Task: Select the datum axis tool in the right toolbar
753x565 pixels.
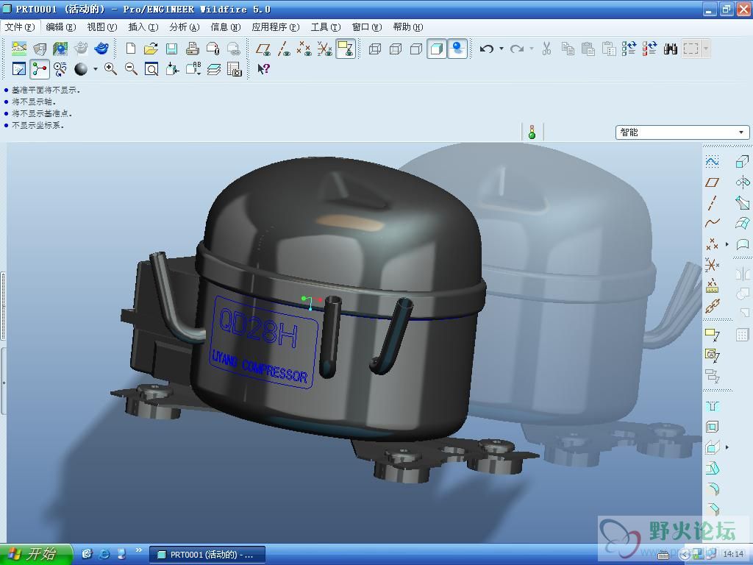Action: [712, 203]
